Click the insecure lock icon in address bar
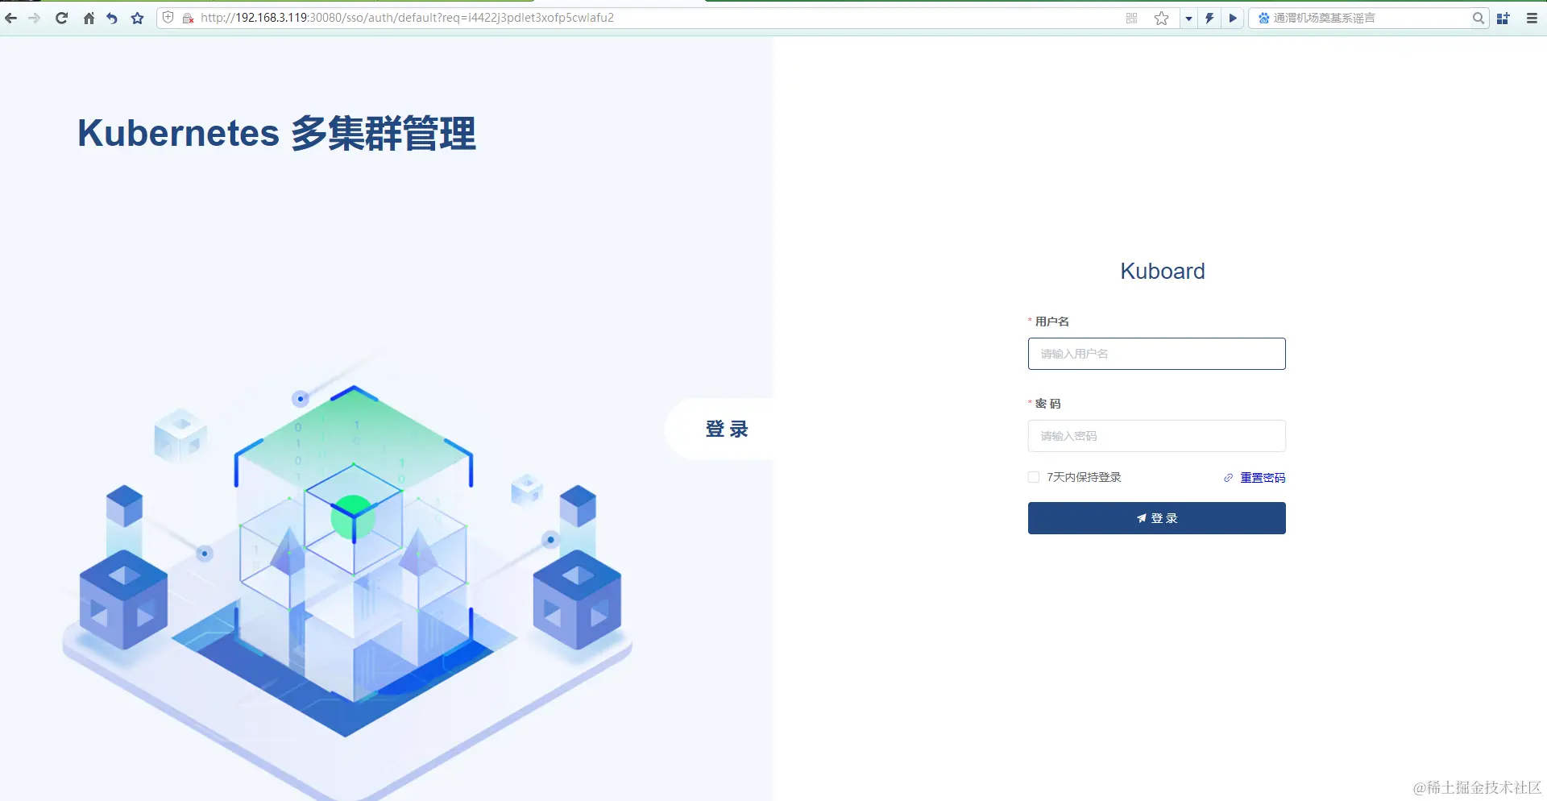 [188, 18]
